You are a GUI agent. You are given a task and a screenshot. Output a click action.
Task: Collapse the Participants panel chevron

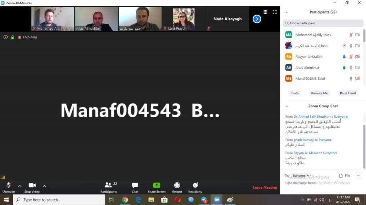(x=286, y=12)
